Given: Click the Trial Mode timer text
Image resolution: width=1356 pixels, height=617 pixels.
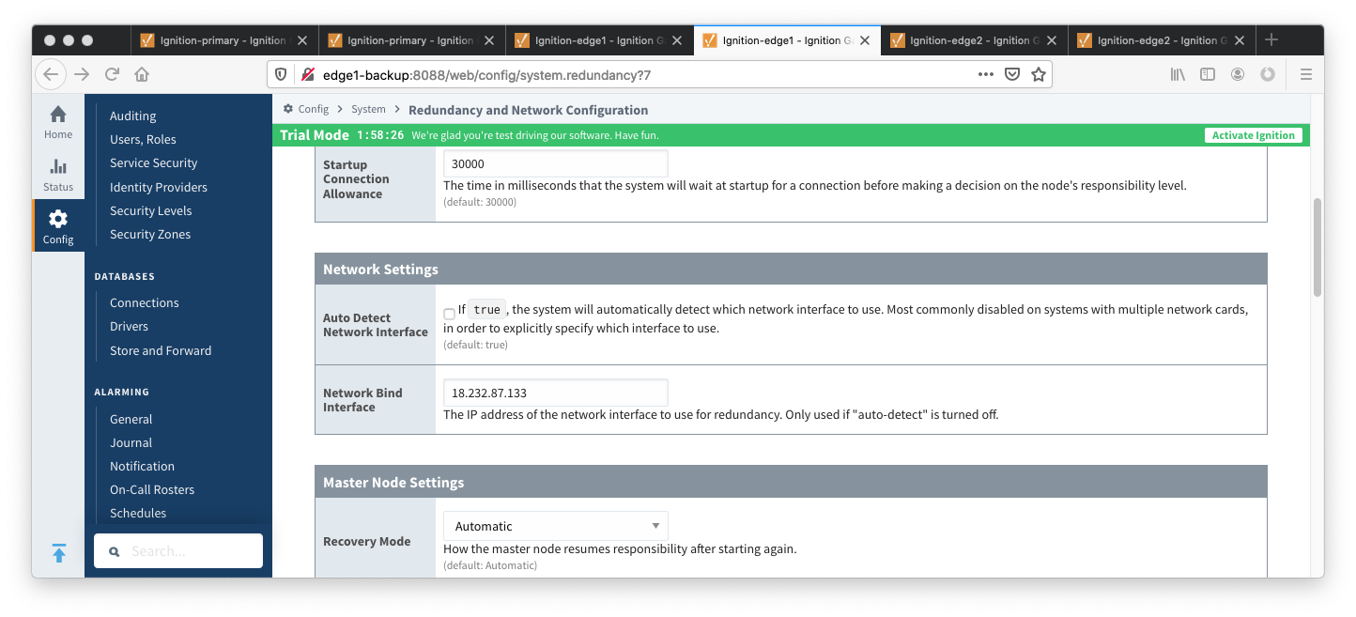Looking at the screenshot, I should (379, 135).
